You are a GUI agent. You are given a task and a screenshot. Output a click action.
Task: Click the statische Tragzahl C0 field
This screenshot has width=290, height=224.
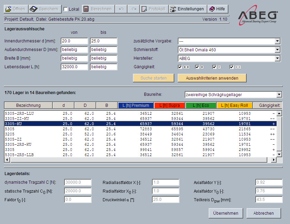pos(78,191)
